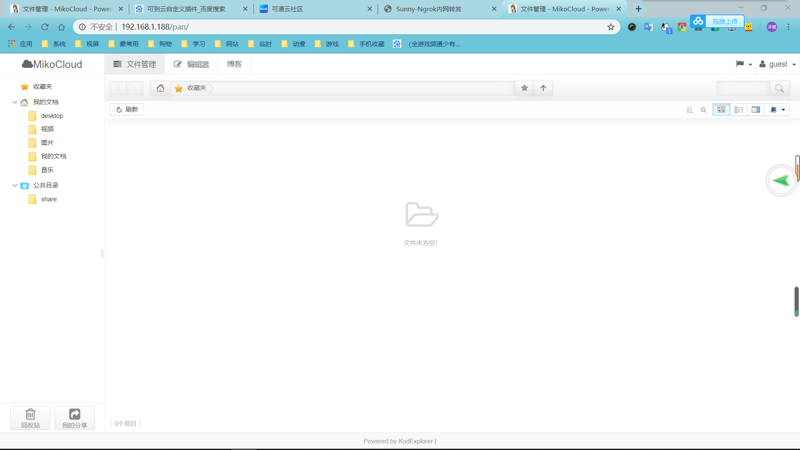Switch to list view mode

click(x=739, y=110)
